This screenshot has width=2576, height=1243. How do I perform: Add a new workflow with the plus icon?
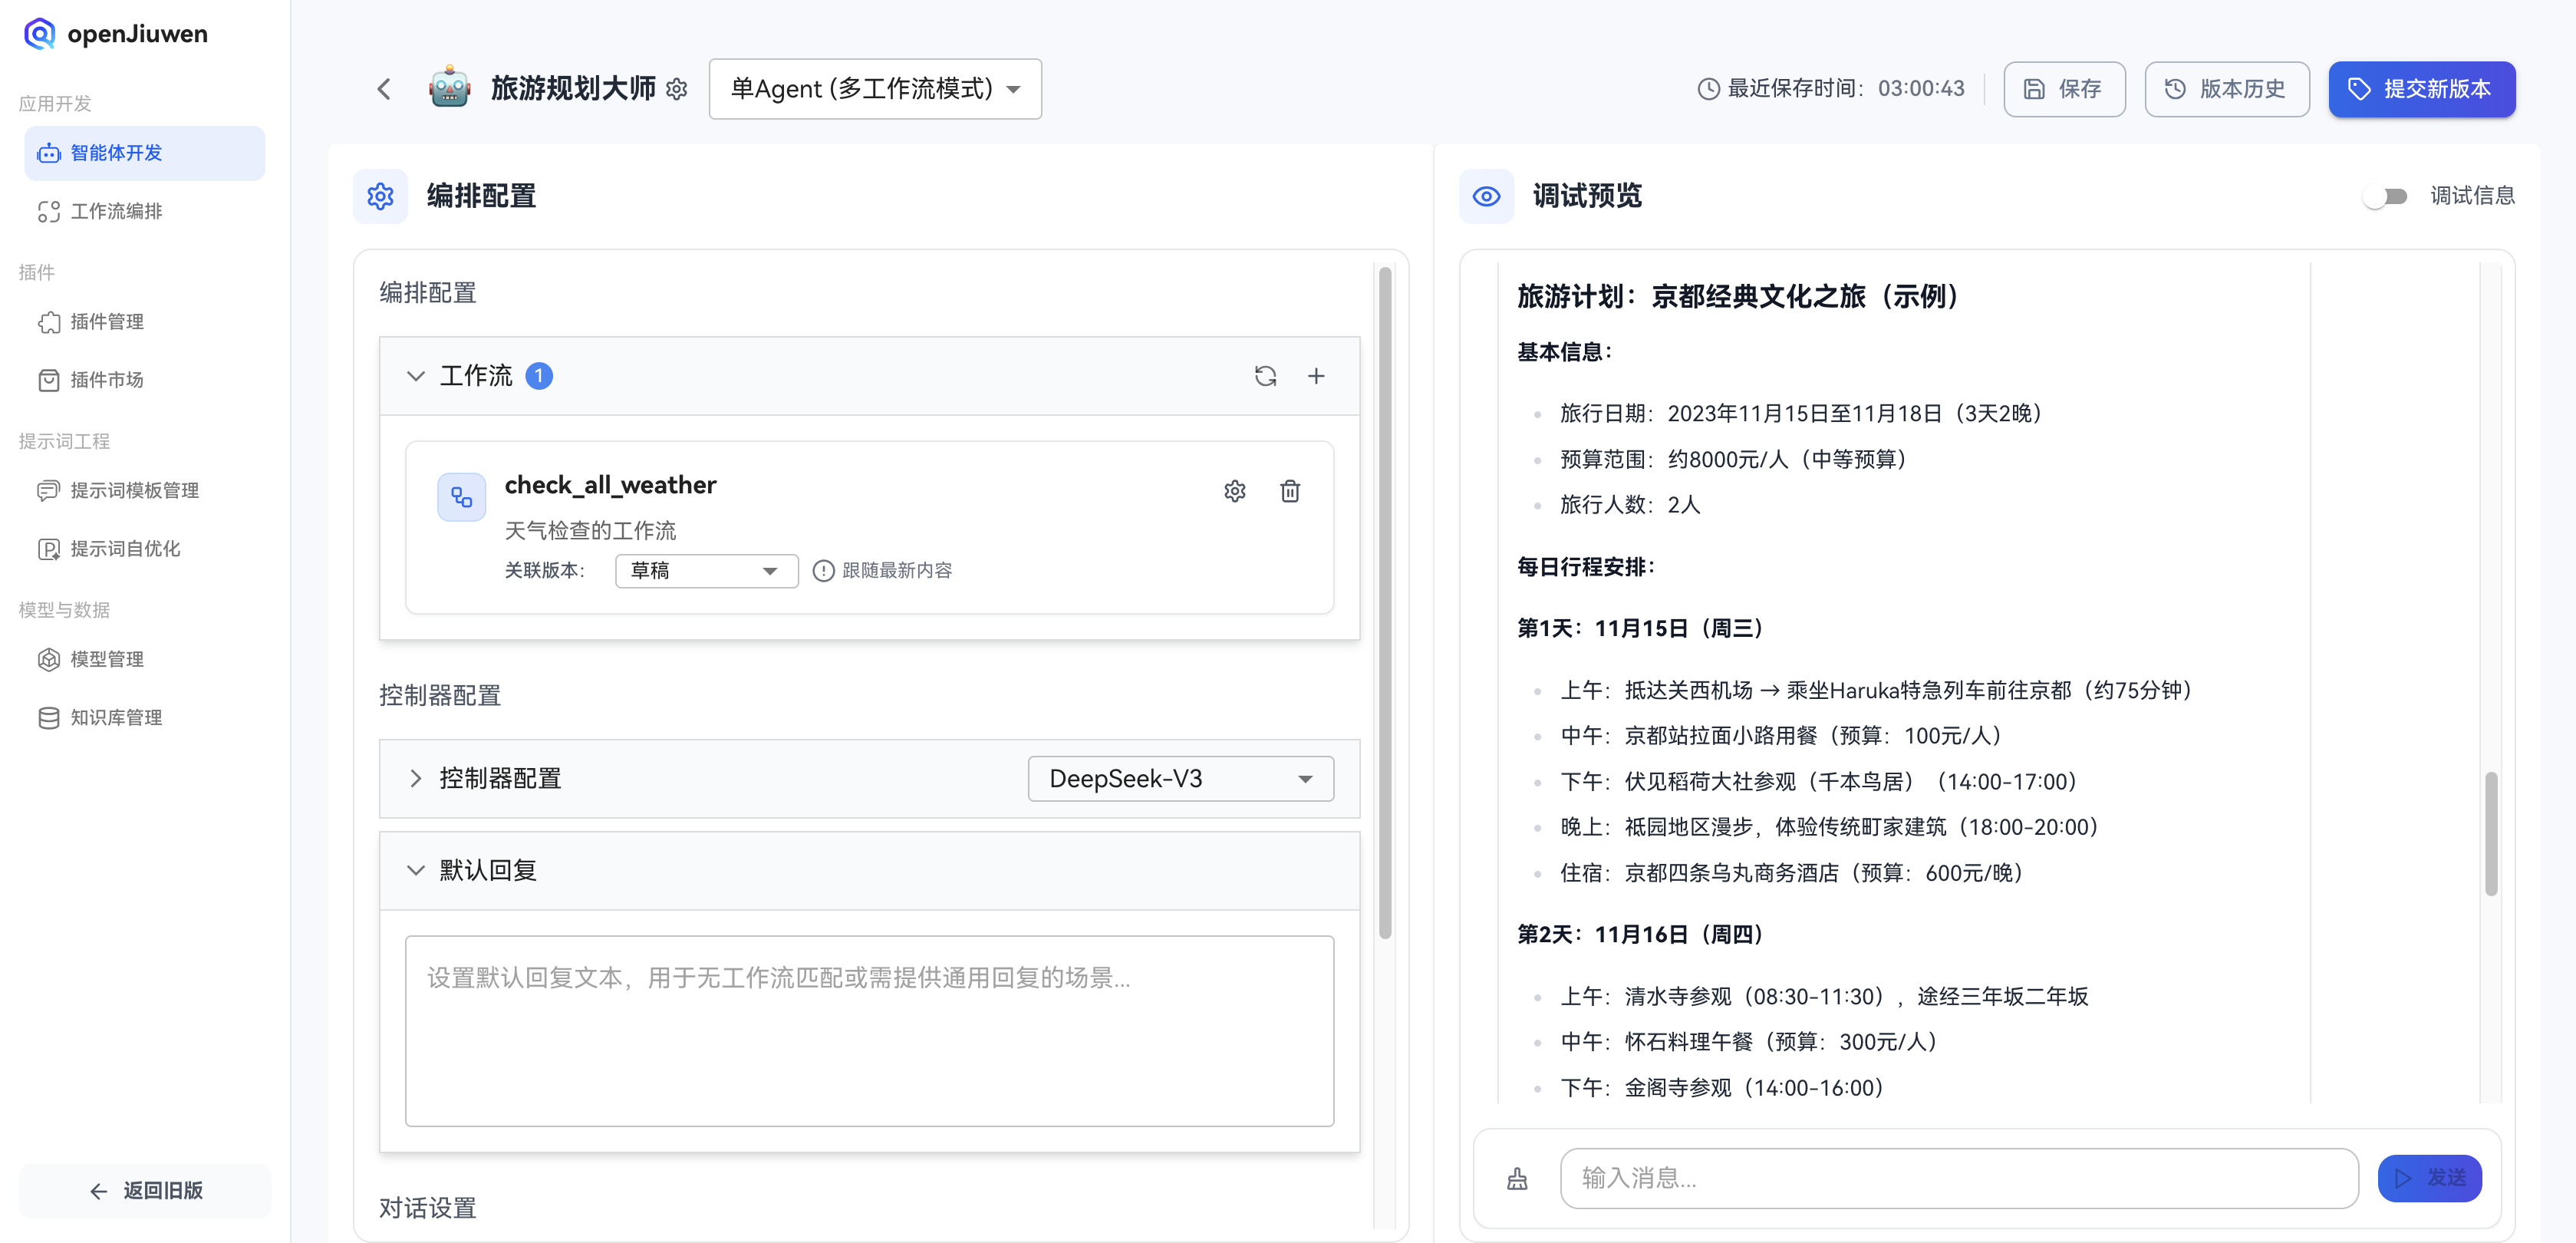point(1317,376)
